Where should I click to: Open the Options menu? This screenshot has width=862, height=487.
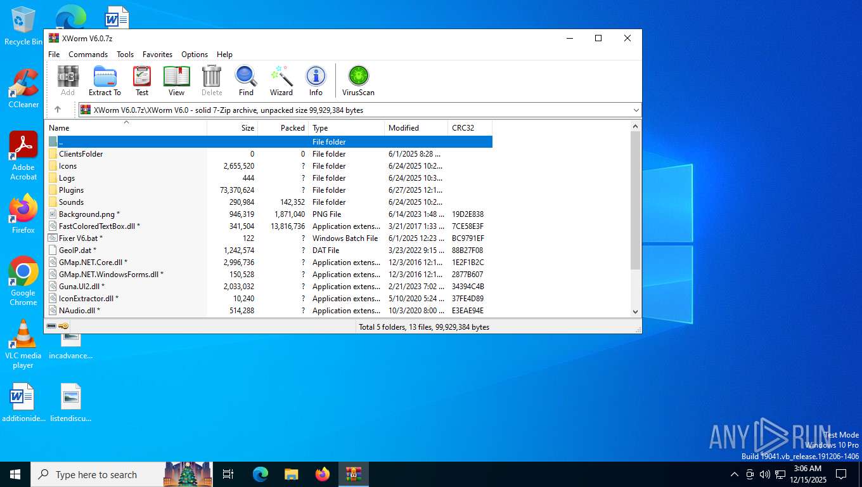click(x=195, y=55)
